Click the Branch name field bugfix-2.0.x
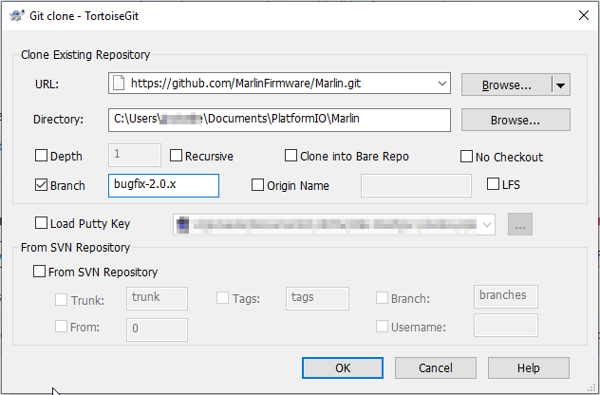Screen dimensions: 600x395 (x=163, y=185)
